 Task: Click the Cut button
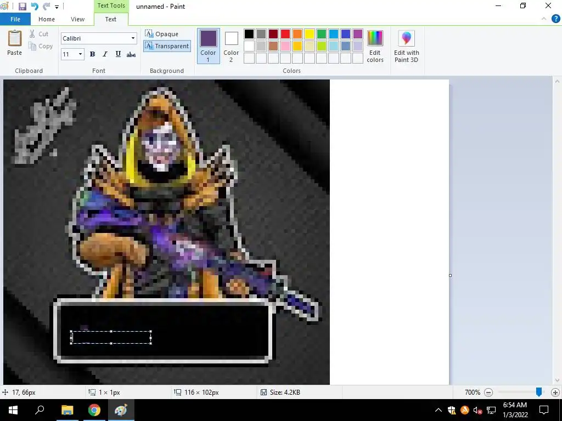click(39, 34)
